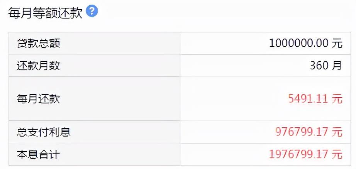
Task: Click the column divider beside 每月还款
Action: 180,99
